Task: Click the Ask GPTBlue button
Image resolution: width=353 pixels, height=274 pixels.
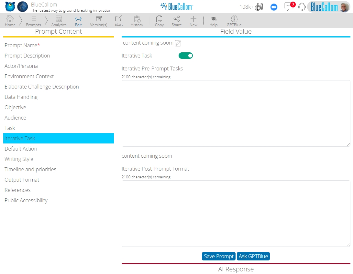Action: [x=253, y=256]
